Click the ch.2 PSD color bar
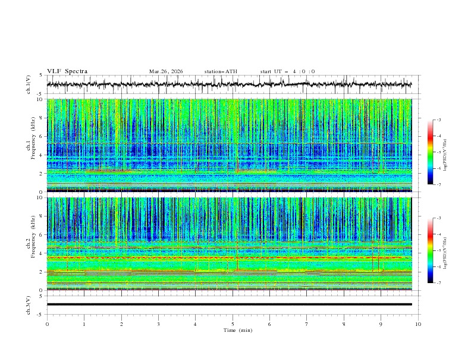The image size is (471, 364). [x=430, y=250]
